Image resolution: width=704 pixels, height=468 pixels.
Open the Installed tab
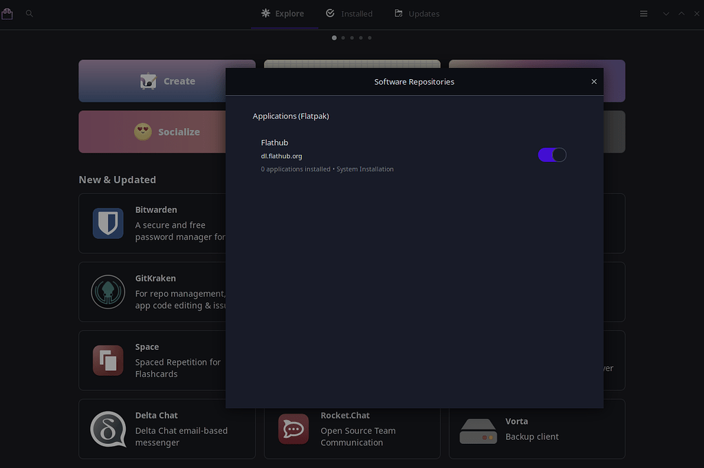(349, 13)
